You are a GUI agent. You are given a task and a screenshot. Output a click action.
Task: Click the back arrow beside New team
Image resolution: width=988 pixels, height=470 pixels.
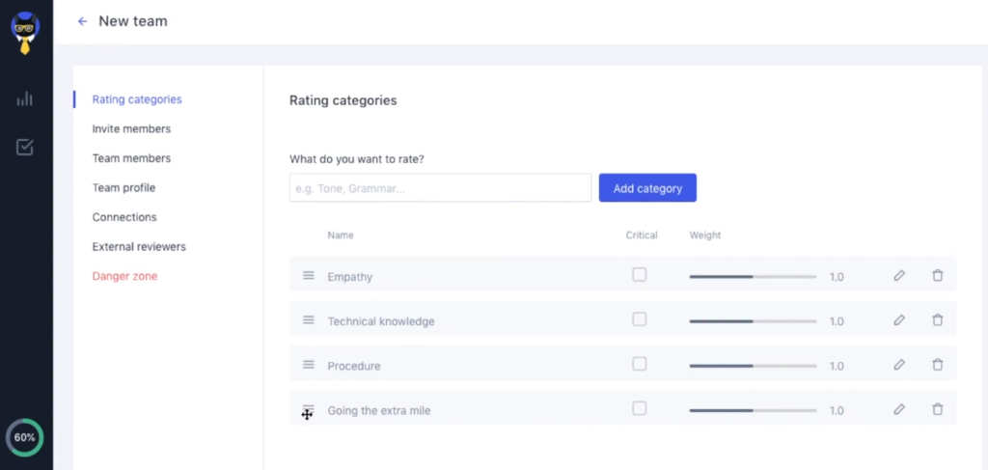[x=82, y=21]
